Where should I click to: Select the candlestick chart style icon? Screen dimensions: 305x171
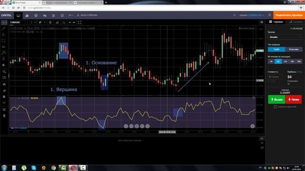coord(40,22)
